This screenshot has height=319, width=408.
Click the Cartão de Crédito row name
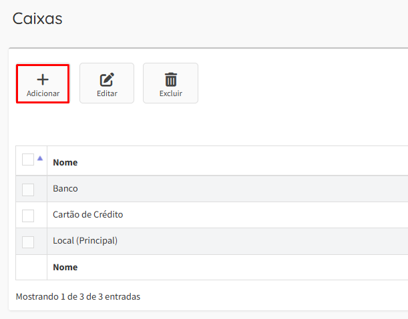coord(87,215)
